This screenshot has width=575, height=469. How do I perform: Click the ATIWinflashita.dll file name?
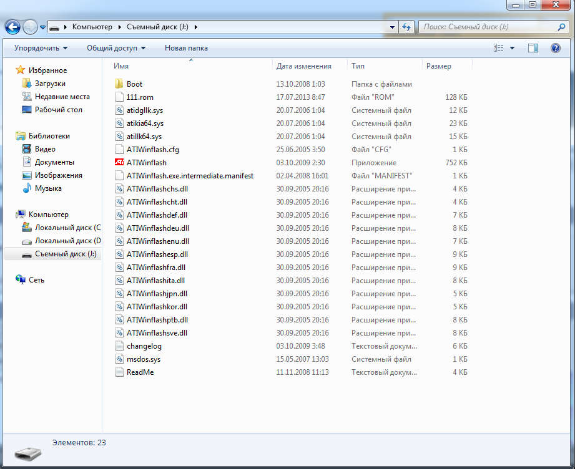pos(155,281)
